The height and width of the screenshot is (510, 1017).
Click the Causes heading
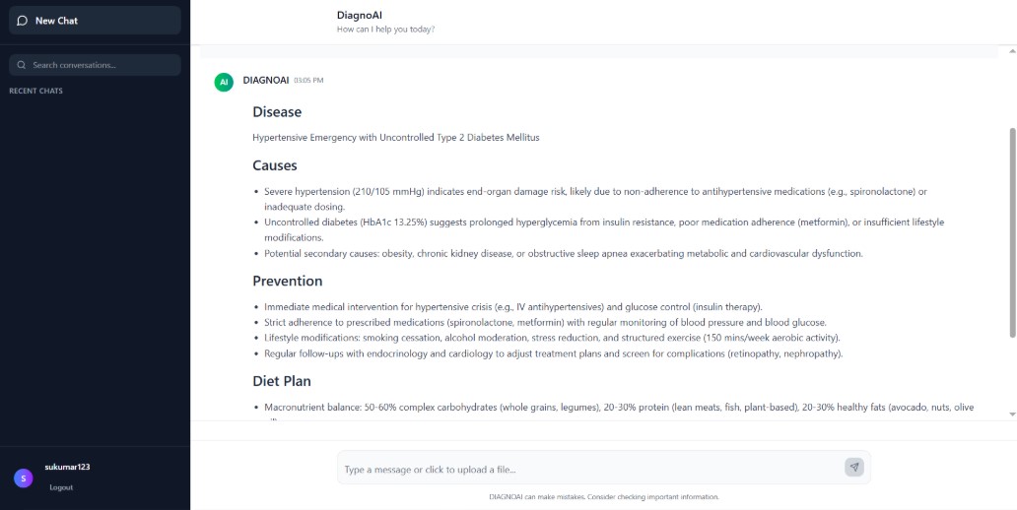pyautogui.click(x=275, y=165)
